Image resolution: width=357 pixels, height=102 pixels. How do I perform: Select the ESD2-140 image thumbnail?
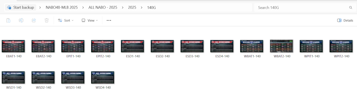pyautogui.click(x=162, y=46)
